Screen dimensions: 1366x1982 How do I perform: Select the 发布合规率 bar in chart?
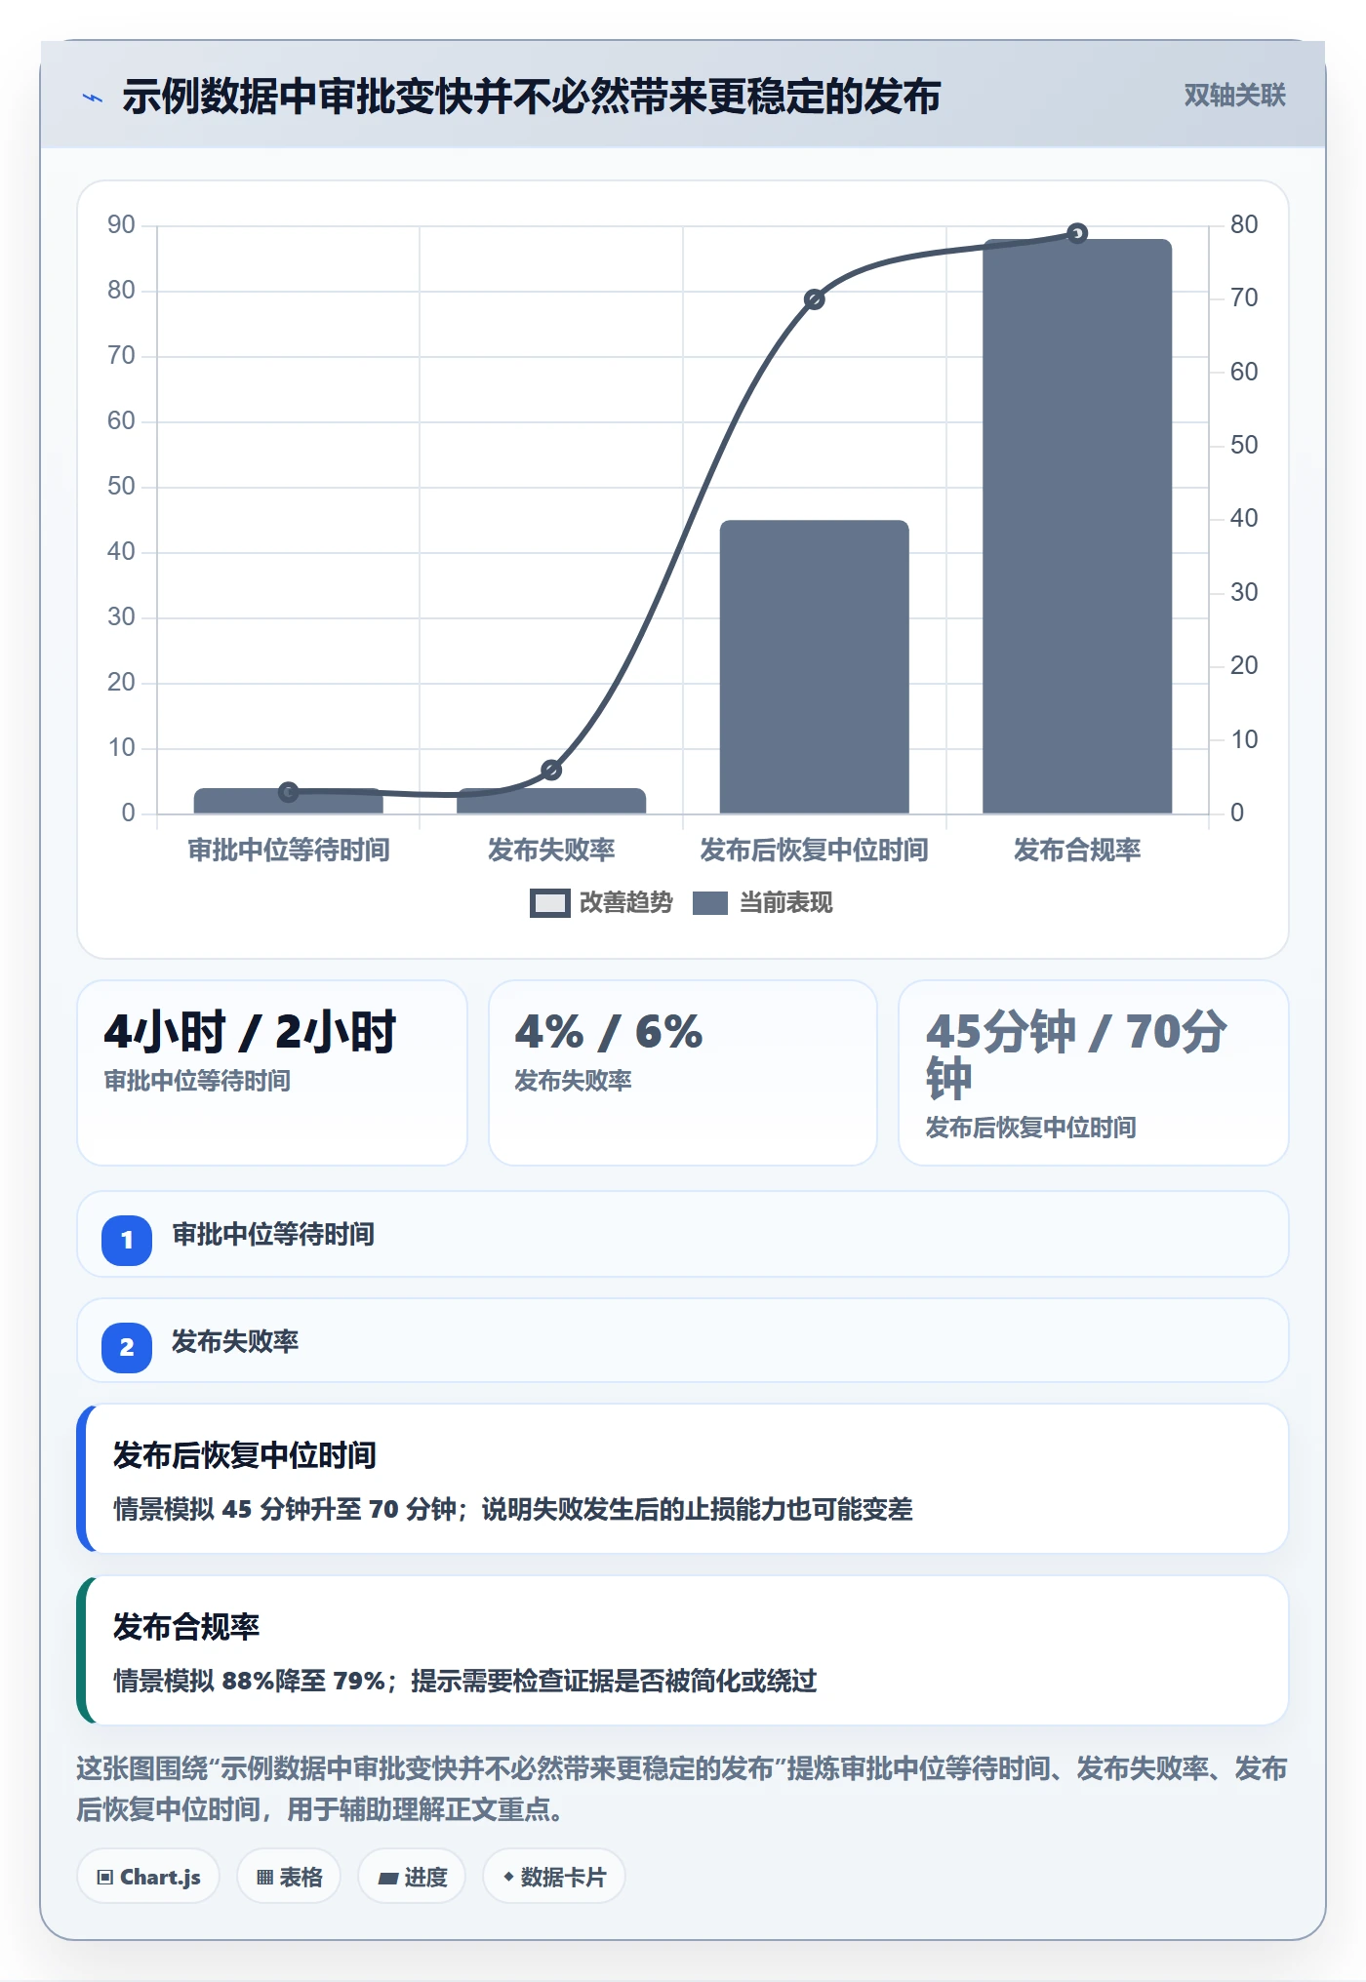tap(1077, 526)
